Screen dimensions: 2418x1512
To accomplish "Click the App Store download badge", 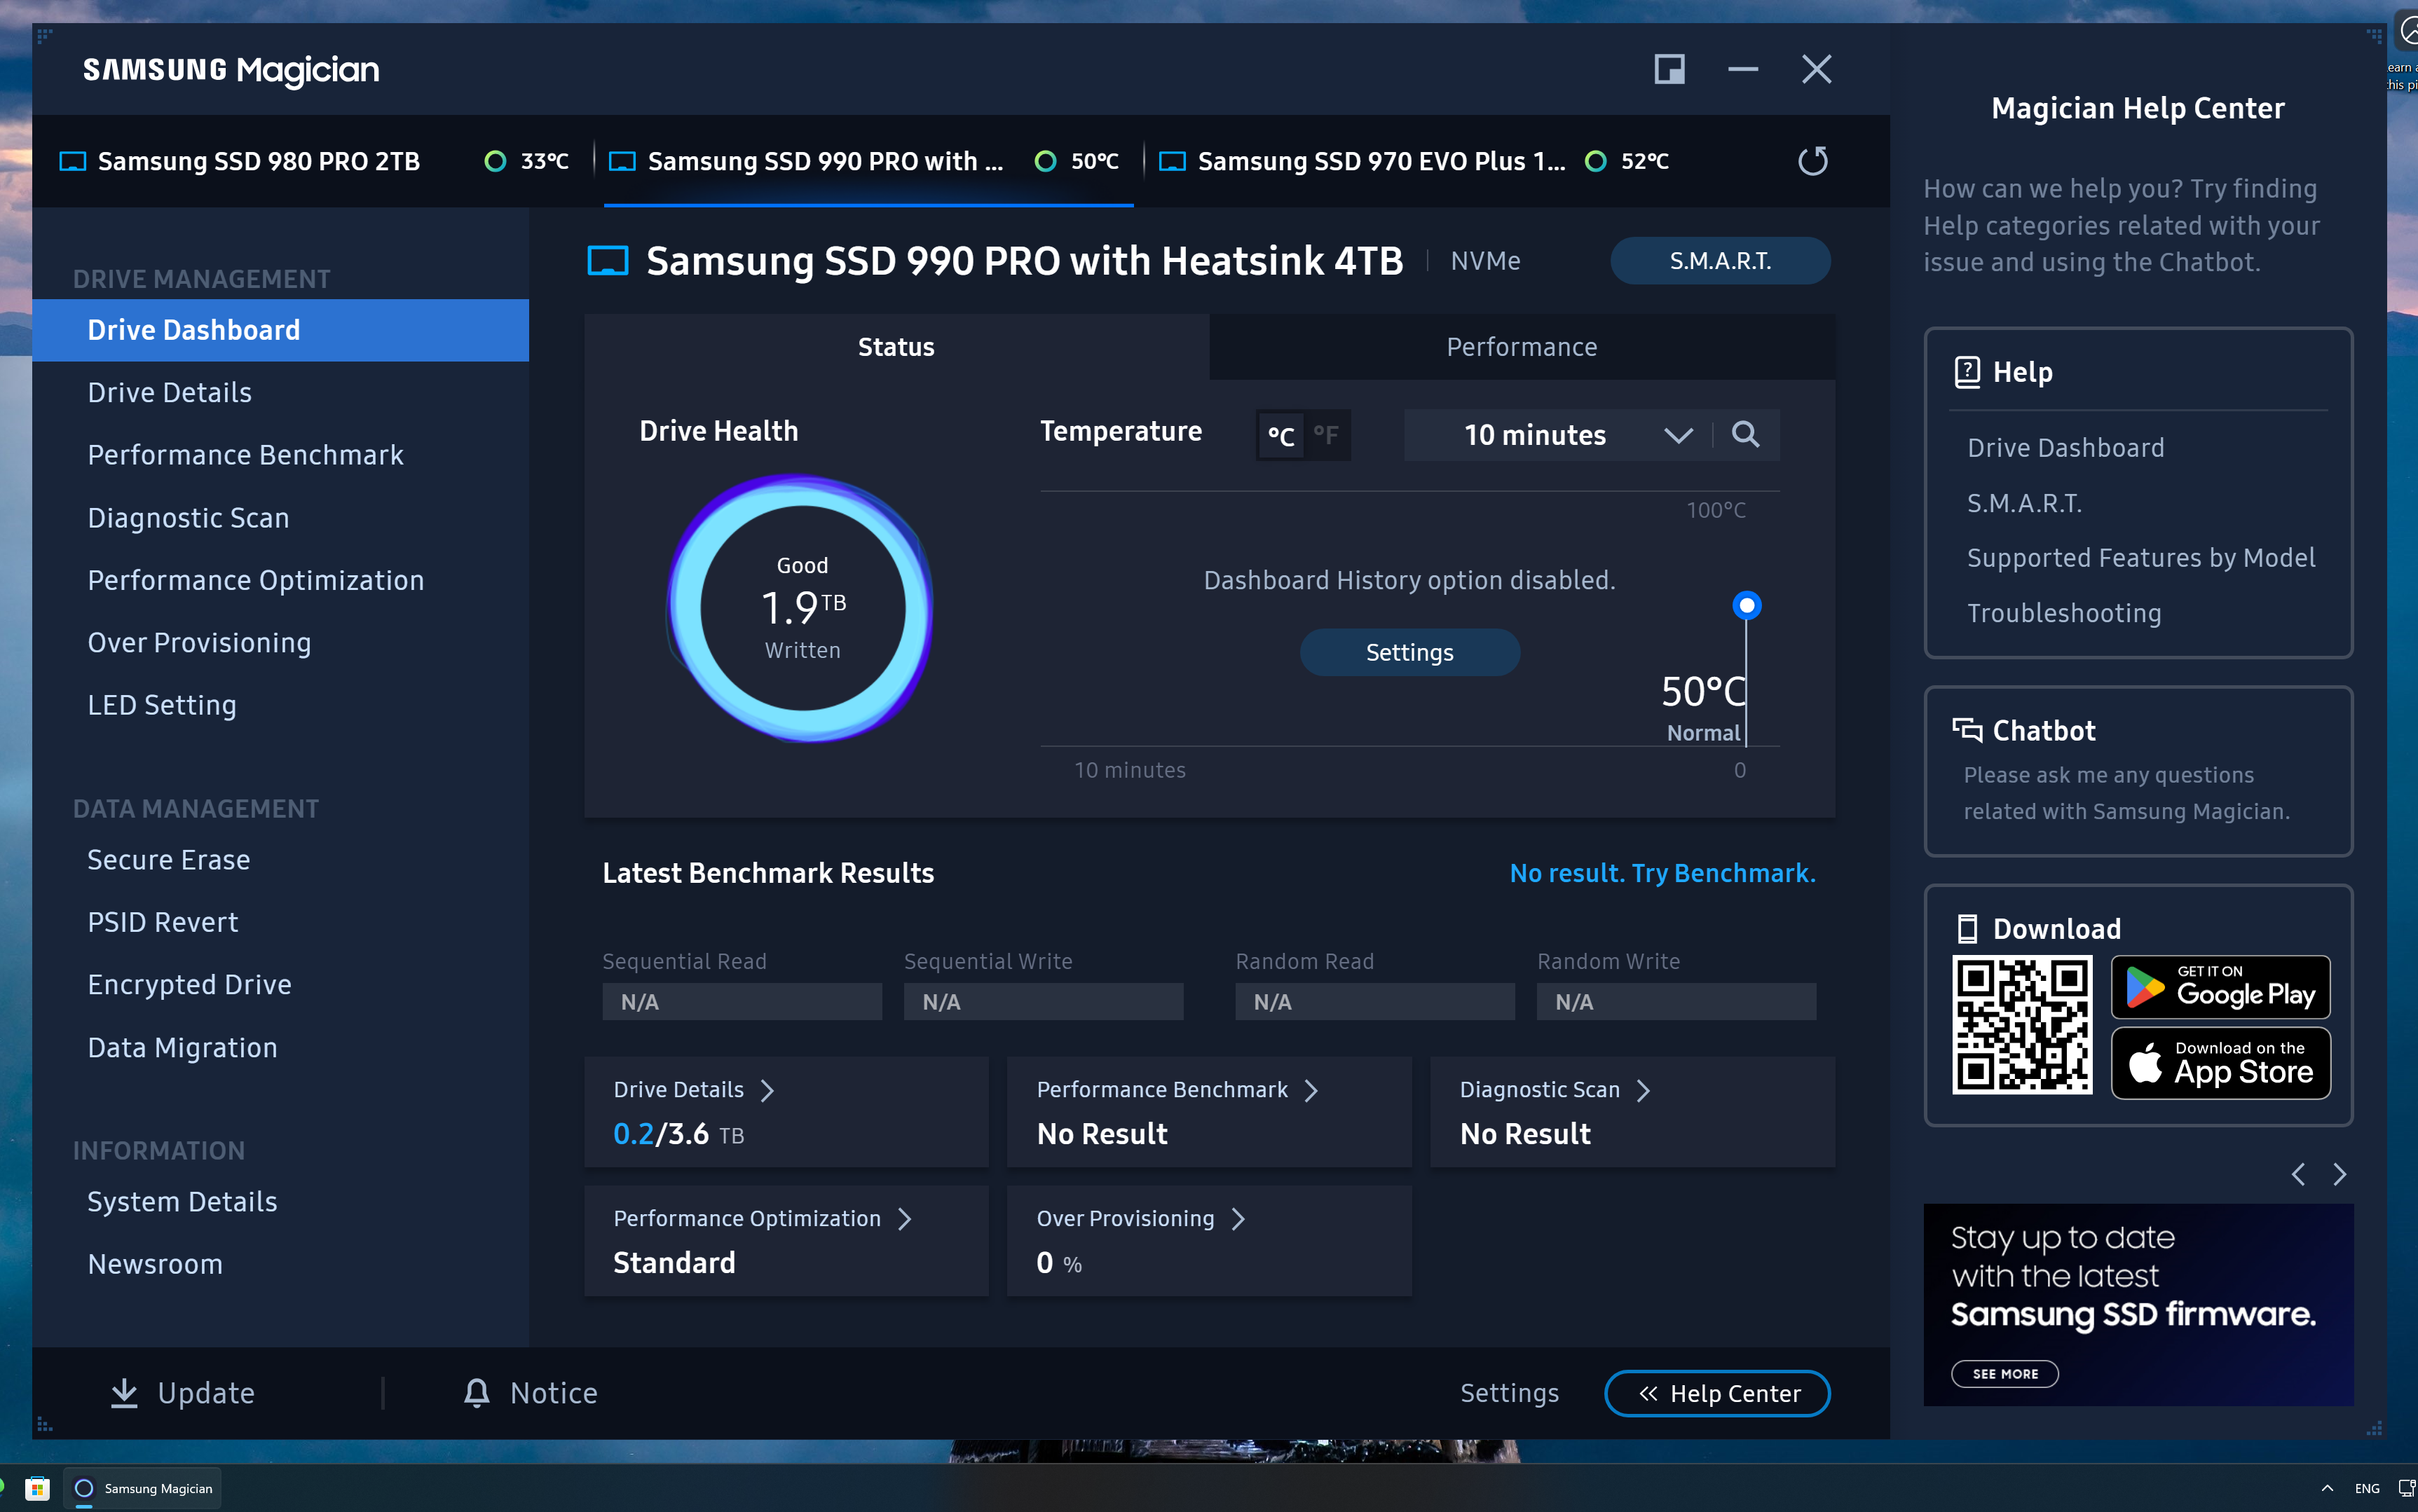I will click(2220, 1063).
